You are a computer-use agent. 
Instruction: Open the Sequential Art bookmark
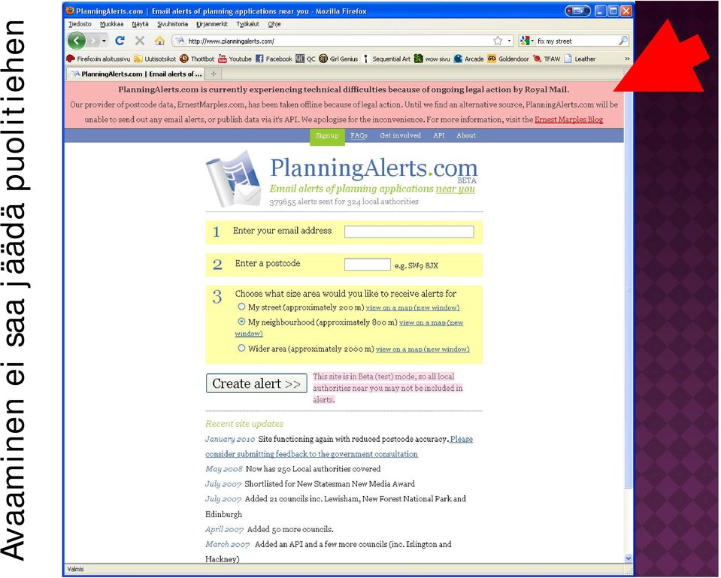386,59
